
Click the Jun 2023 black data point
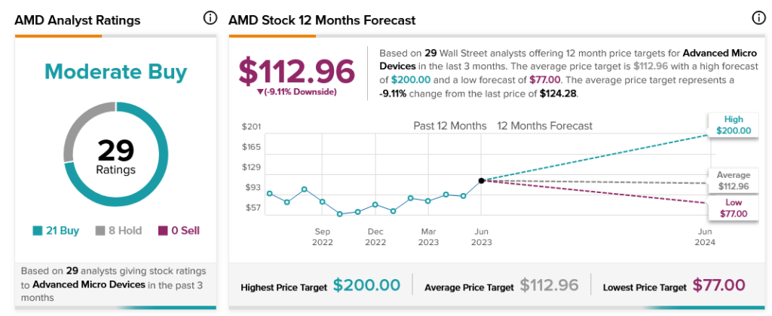coord(481,181)
